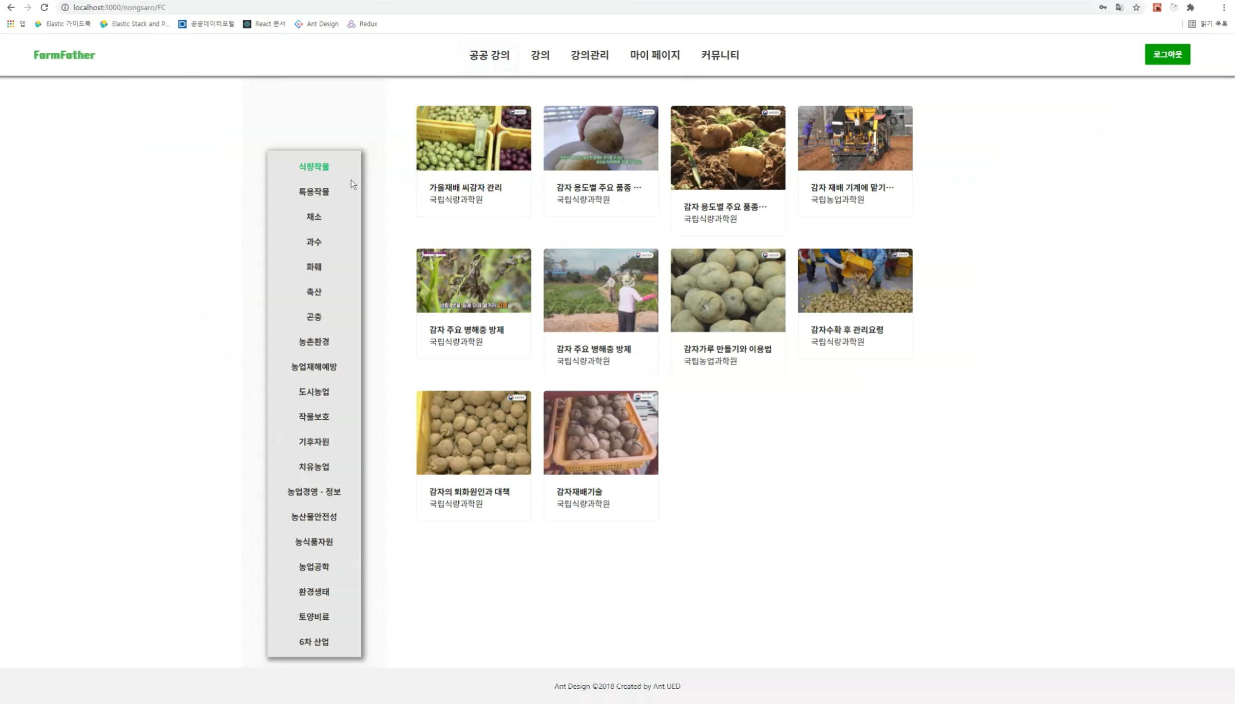This screenshot has height=704, width=1235.
Task: Open the Ant Design bookmark
Action: coord(316,24)
